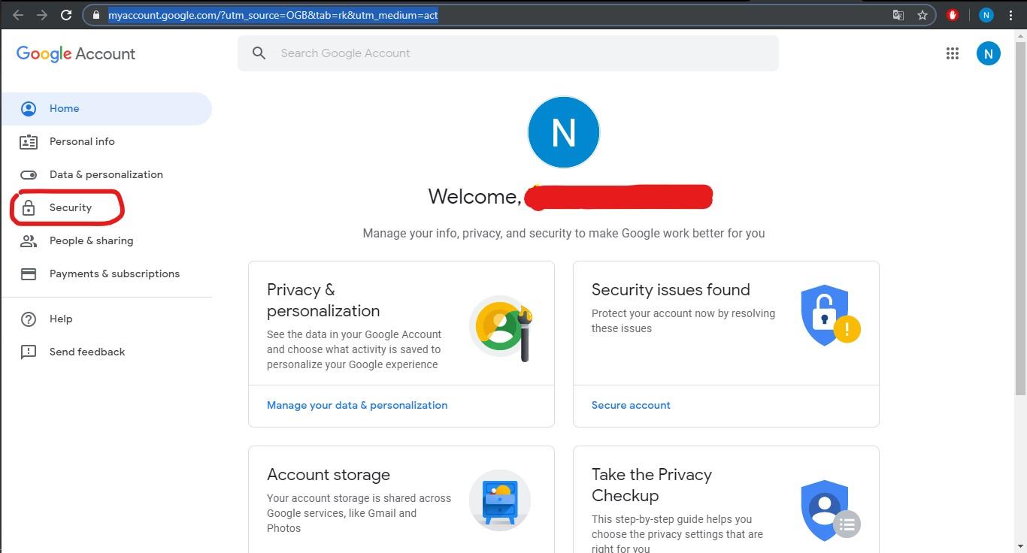1027x553 pixels.
Task: Click the Account storage illustration icon
Action: pos(500,500)
